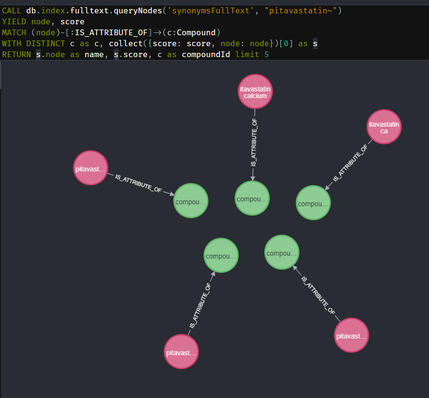Select the bottom-left IS_ATTRIBUTE_OF relationship
The image size is (429, 398).
click(x=200, y=305)
